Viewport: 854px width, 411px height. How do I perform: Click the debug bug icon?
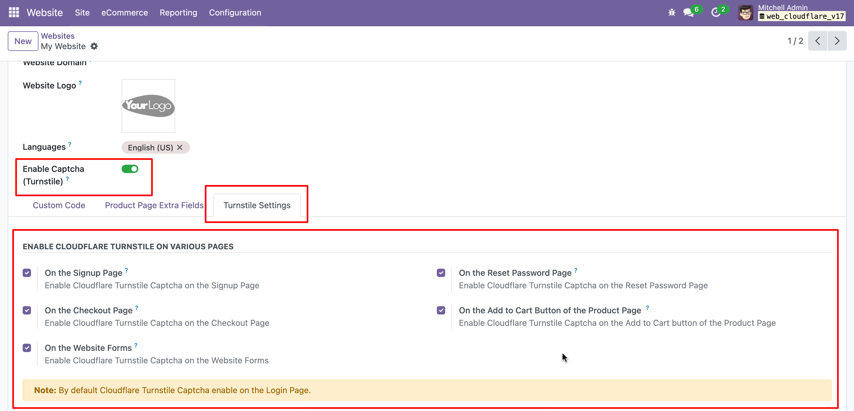coord(672,13)
